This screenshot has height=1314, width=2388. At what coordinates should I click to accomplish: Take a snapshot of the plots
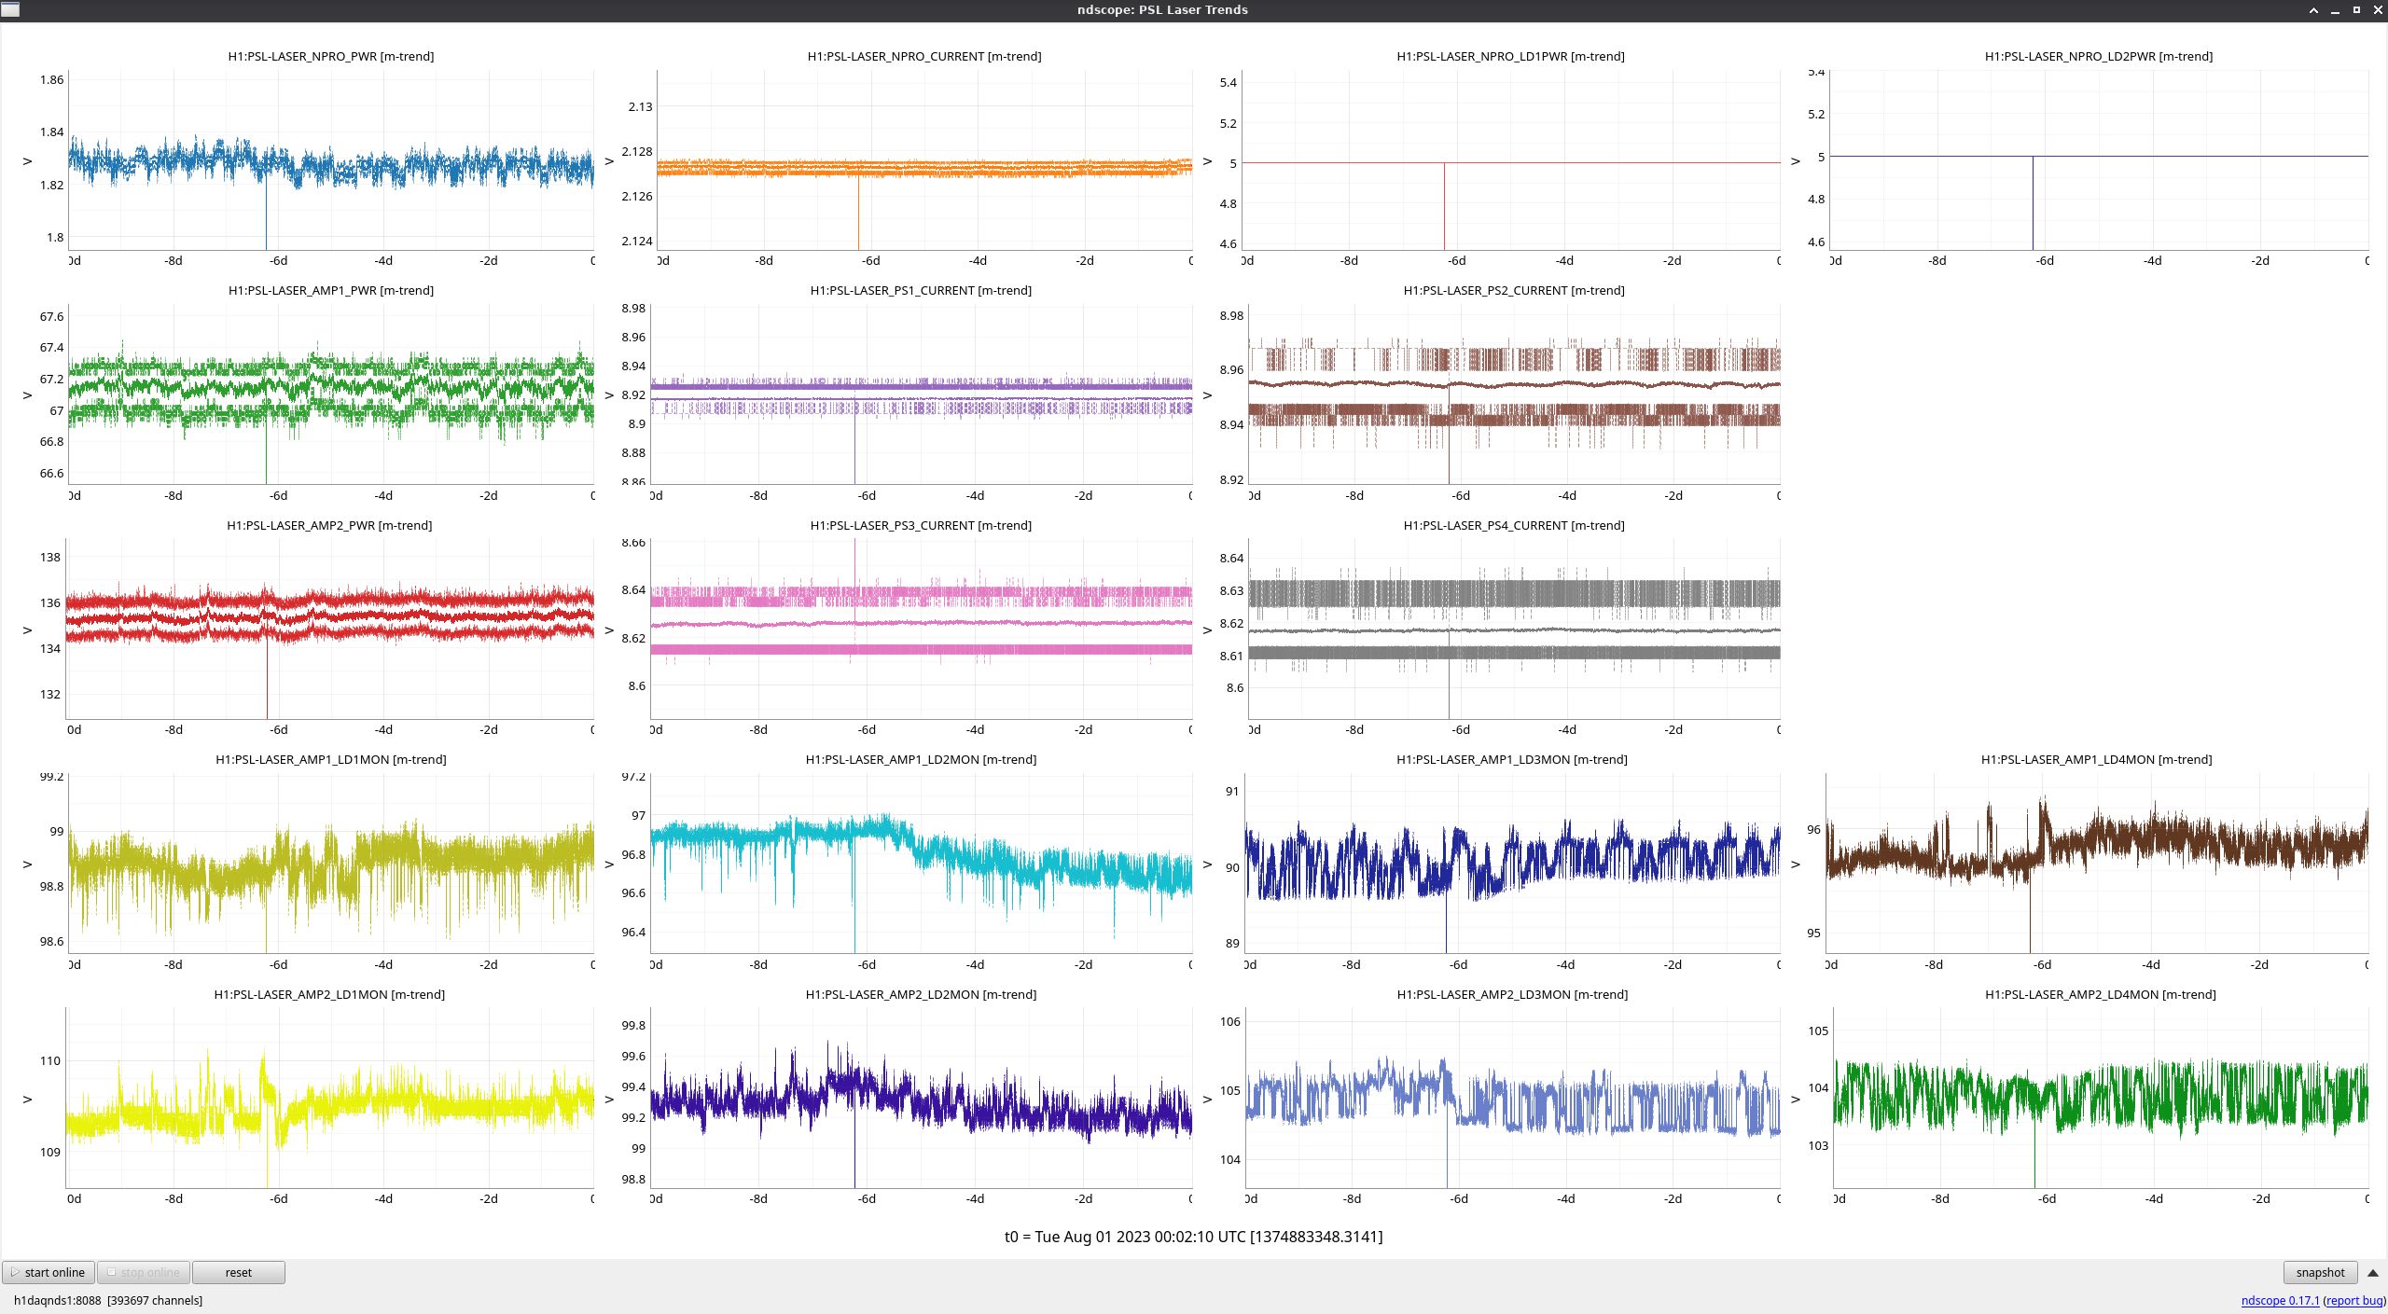pos(2319,1272)
